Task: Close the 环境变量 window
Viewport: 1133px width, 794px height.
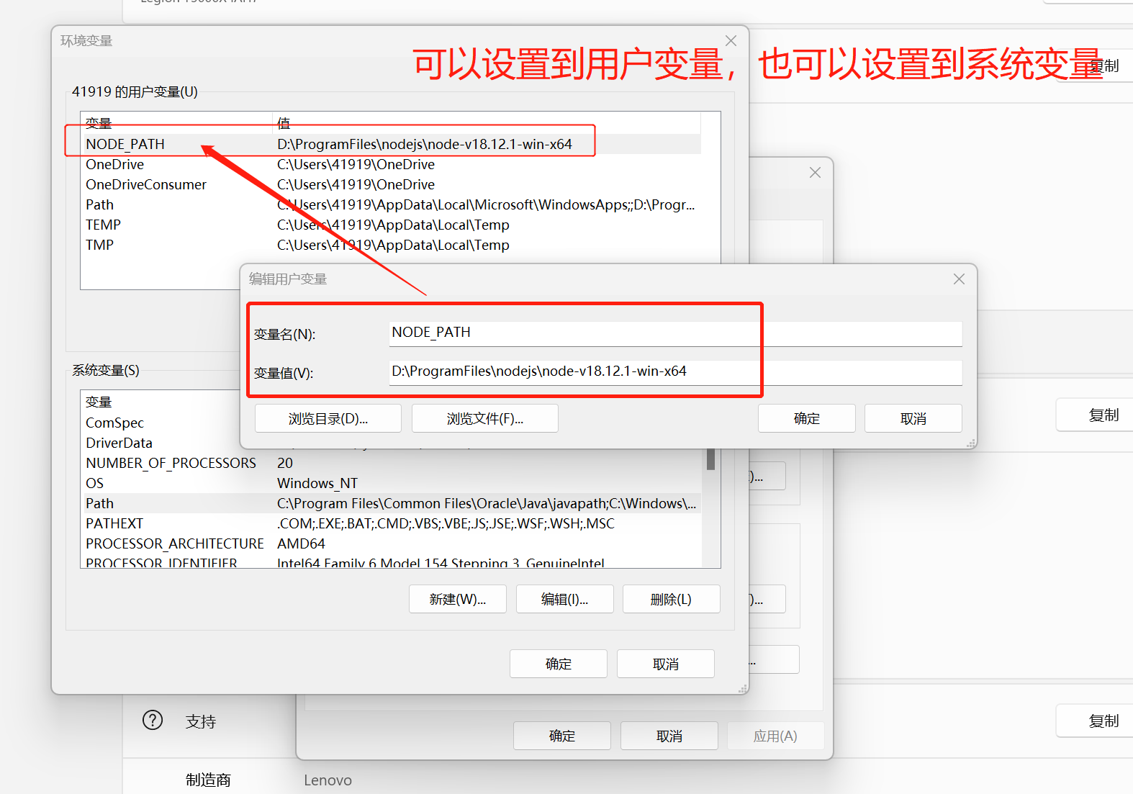Action: coord(731,41)
